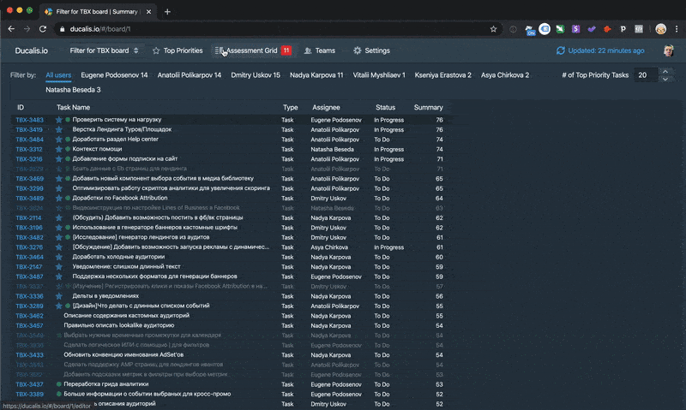The width and height of the screenshot is (686, 410).
Task: Toggle the star on task TBX-3312
Action: click(x=59, y=149)
